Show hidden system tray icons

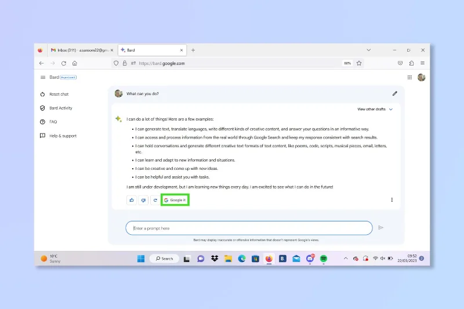coord(345,259)
